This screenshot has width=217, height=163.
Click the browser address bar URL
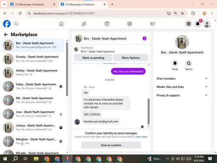[64, 13]
